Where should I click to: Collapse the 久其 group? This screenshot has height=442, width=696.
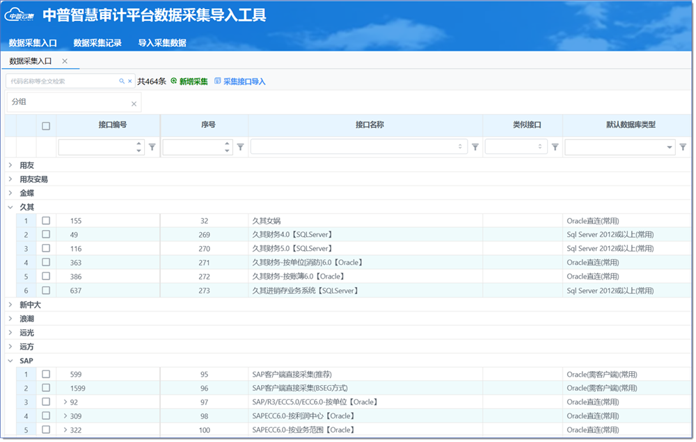click(10, 207)
